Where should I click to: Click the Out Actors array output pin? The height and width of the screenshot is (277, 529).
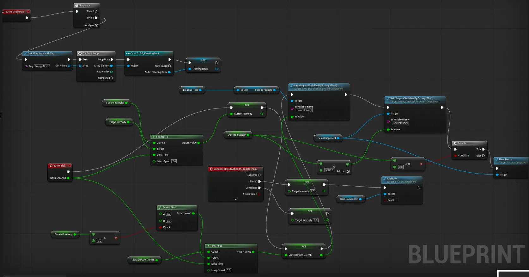pyautogui.click(x=69, y=66)
